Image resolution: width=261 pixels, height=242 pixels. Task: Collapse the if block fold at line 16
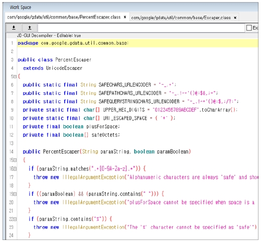click(x=15, y=169)
